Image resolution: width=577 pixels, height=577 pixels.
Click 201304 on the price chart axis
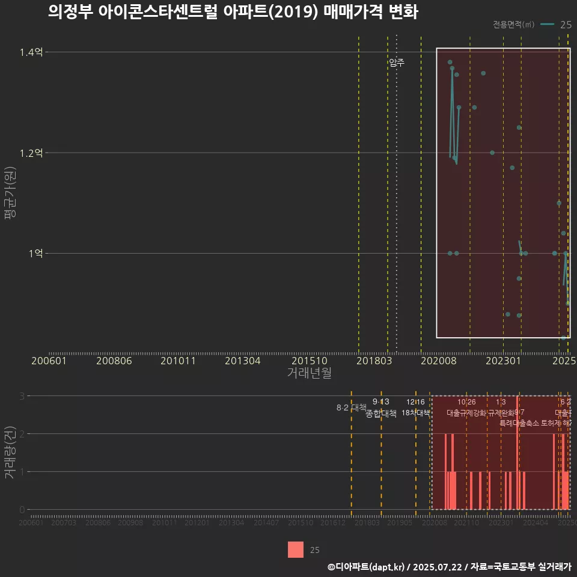242,361
